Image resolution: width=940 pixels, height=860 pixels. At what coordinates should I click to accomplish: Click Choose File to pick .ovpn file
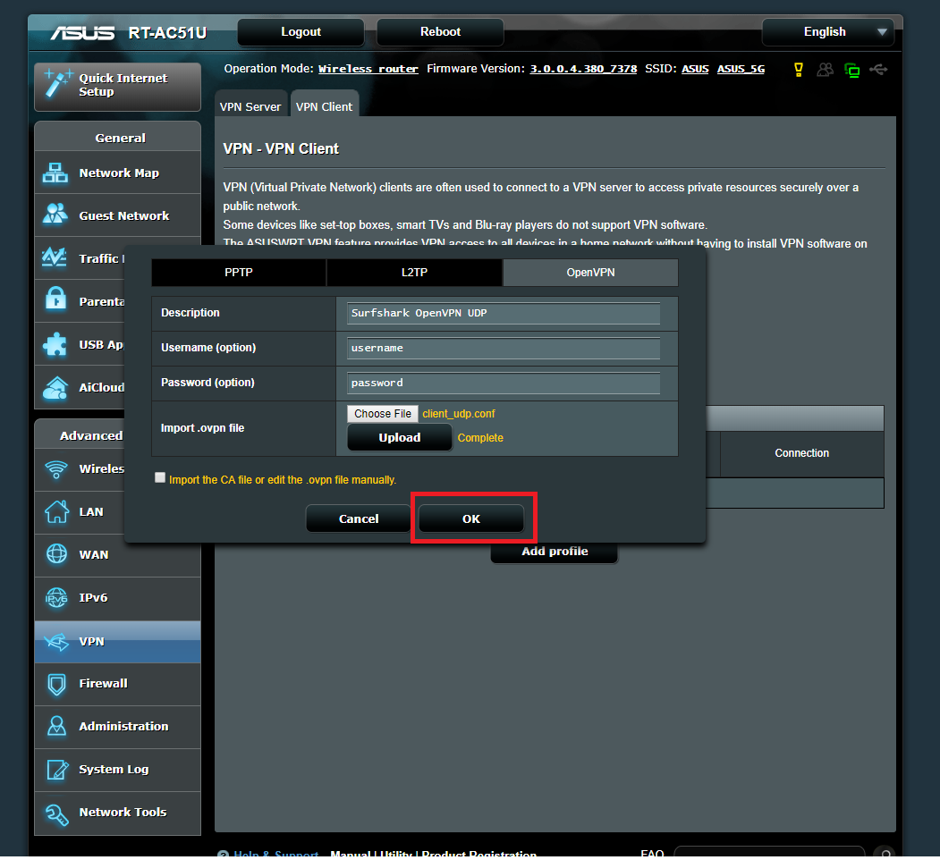383,414
